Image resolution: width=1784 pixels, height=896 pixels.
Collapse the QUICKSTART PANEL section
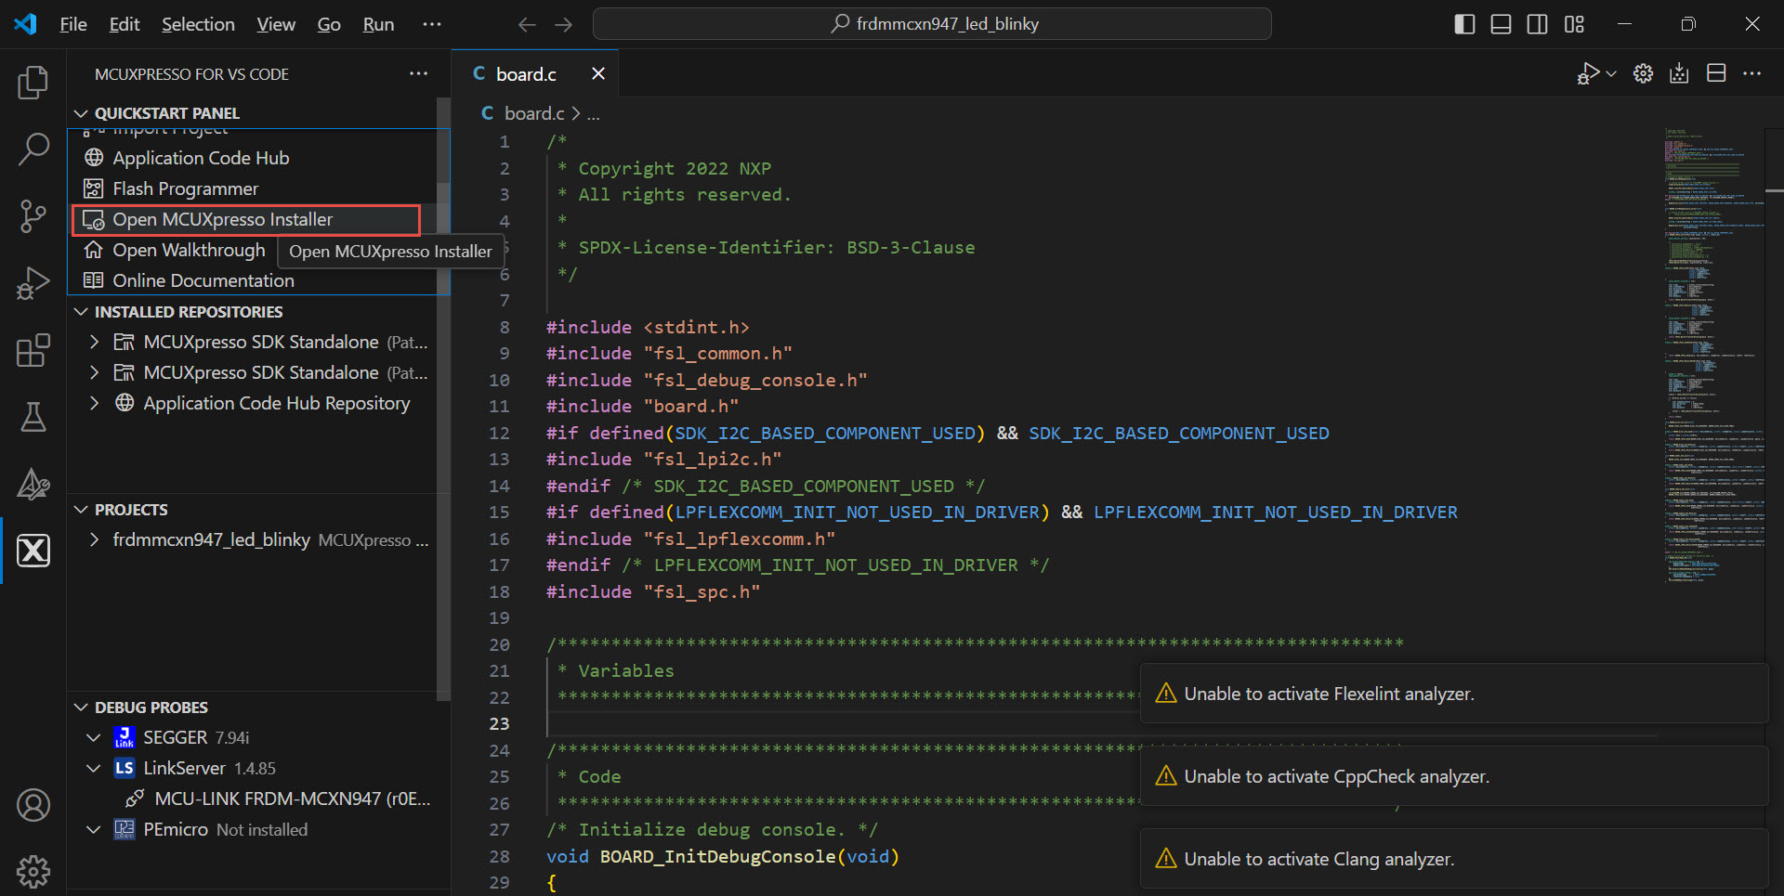point(80,112)
